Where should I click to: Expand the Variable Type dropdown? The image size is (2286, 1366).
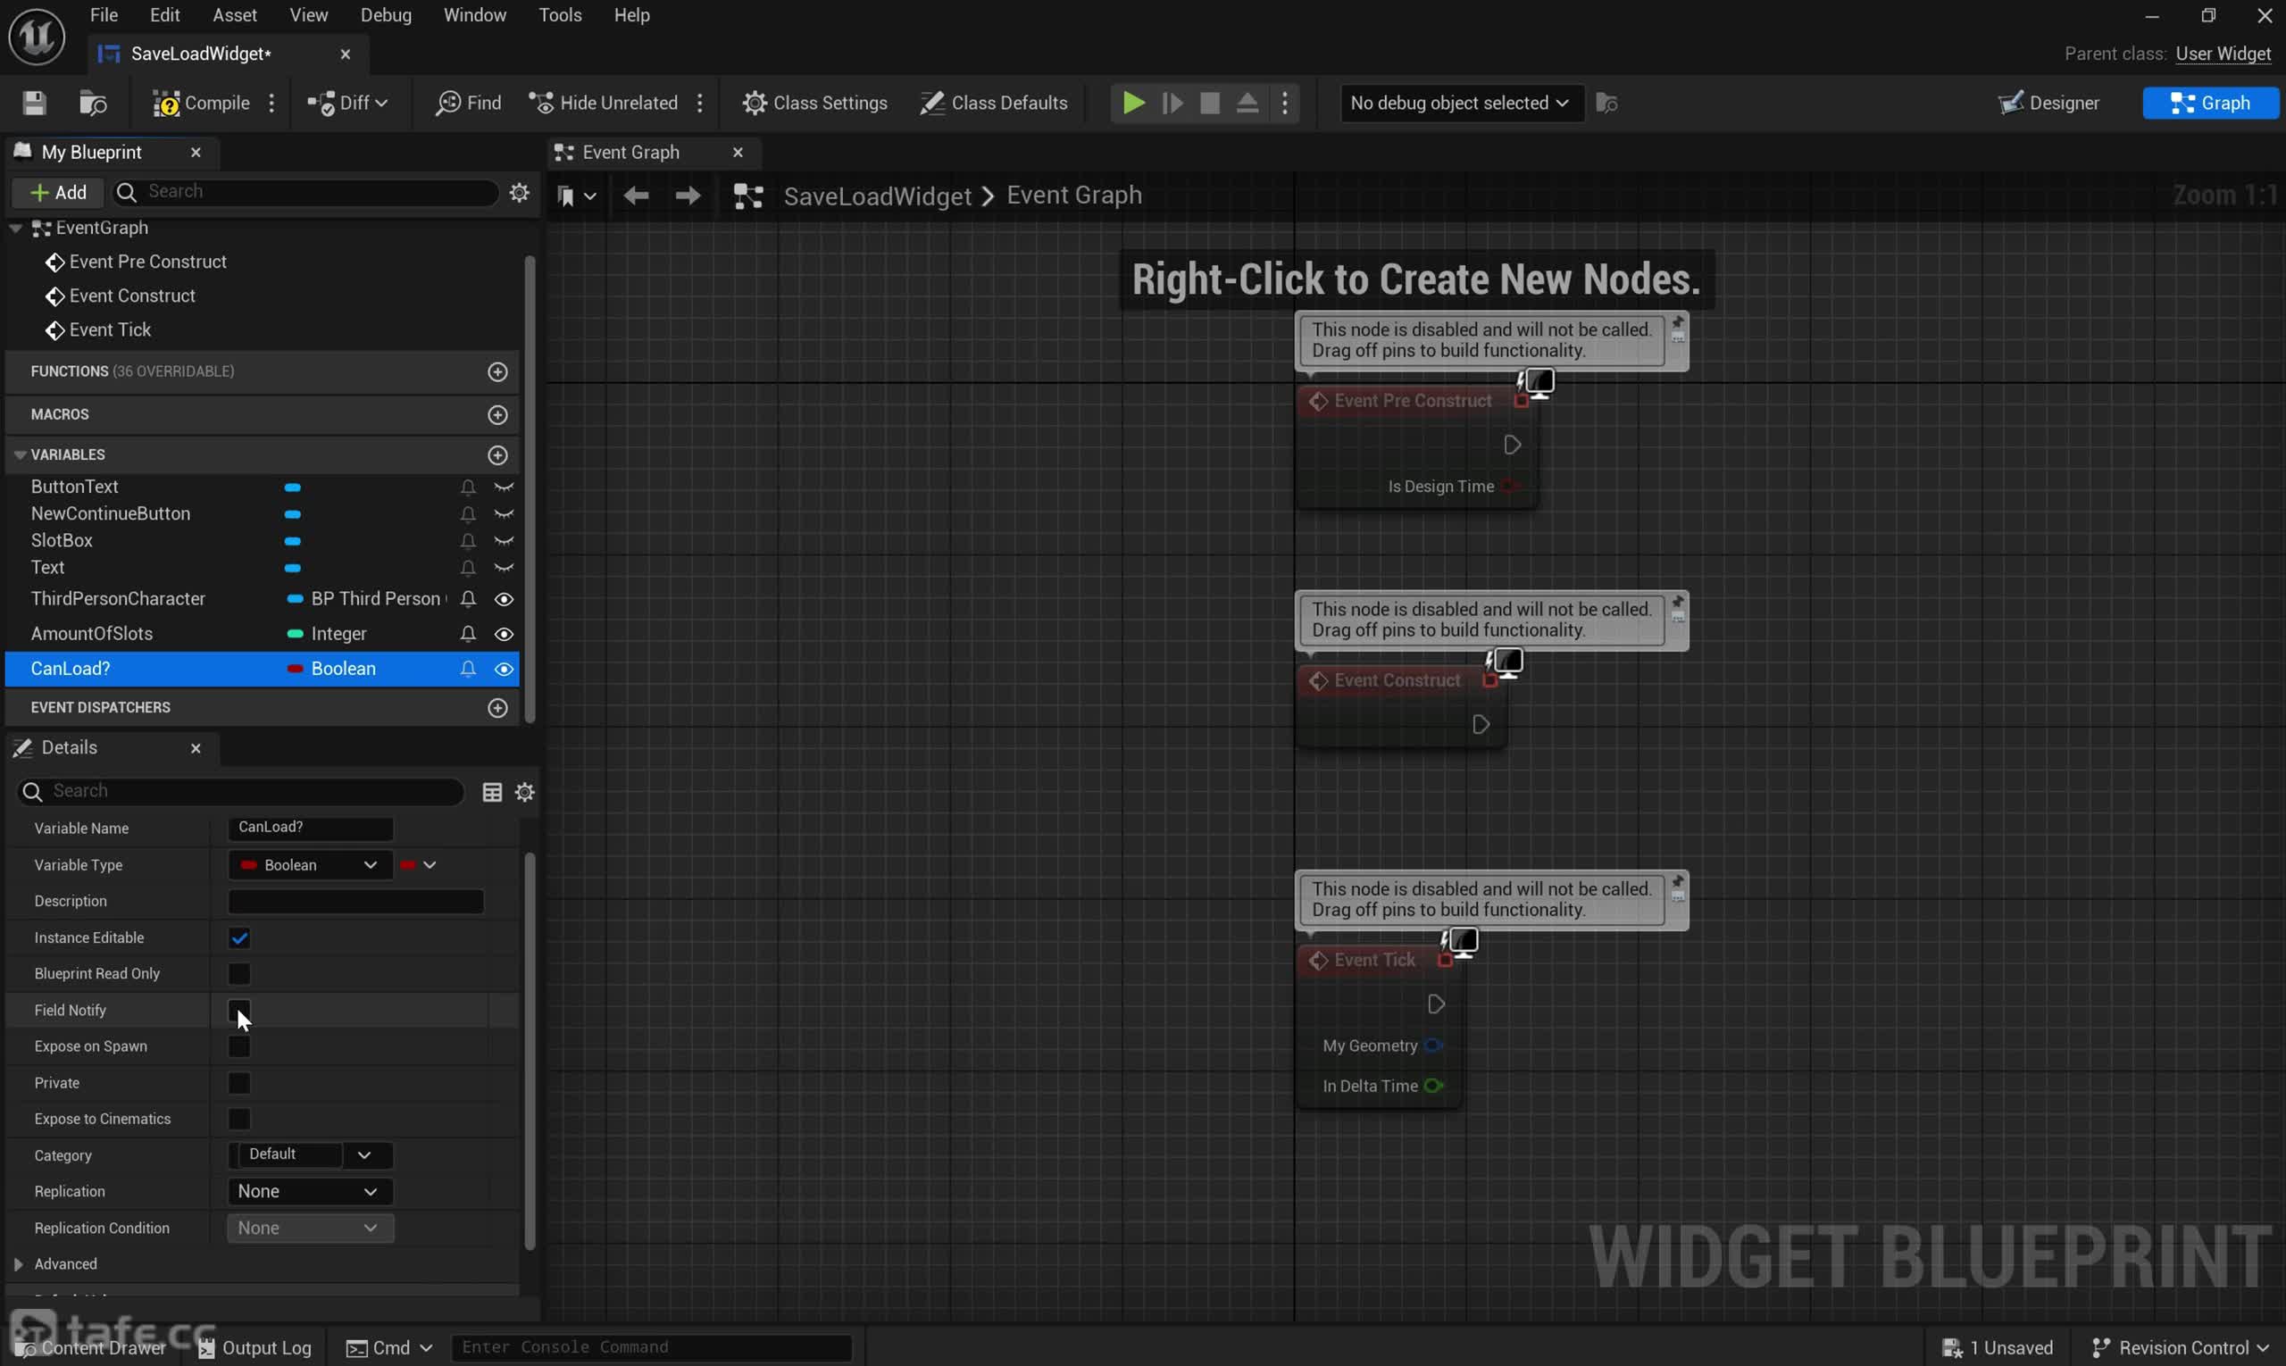(x=366, y=863)
